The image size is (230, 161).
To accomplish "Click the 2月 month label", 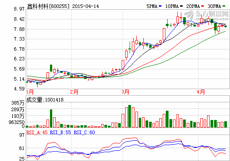I will click(74, 92).
